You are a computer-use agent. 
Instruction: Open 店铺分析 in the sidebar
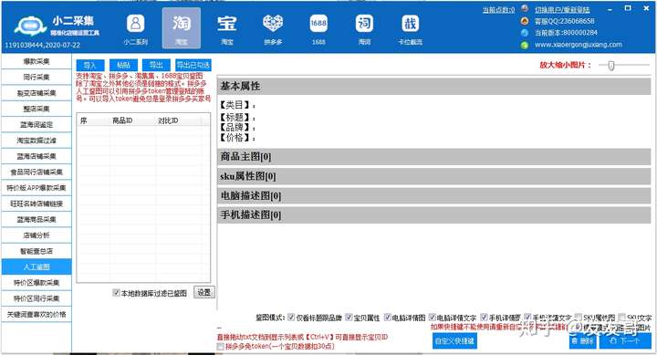coord(36,235)
